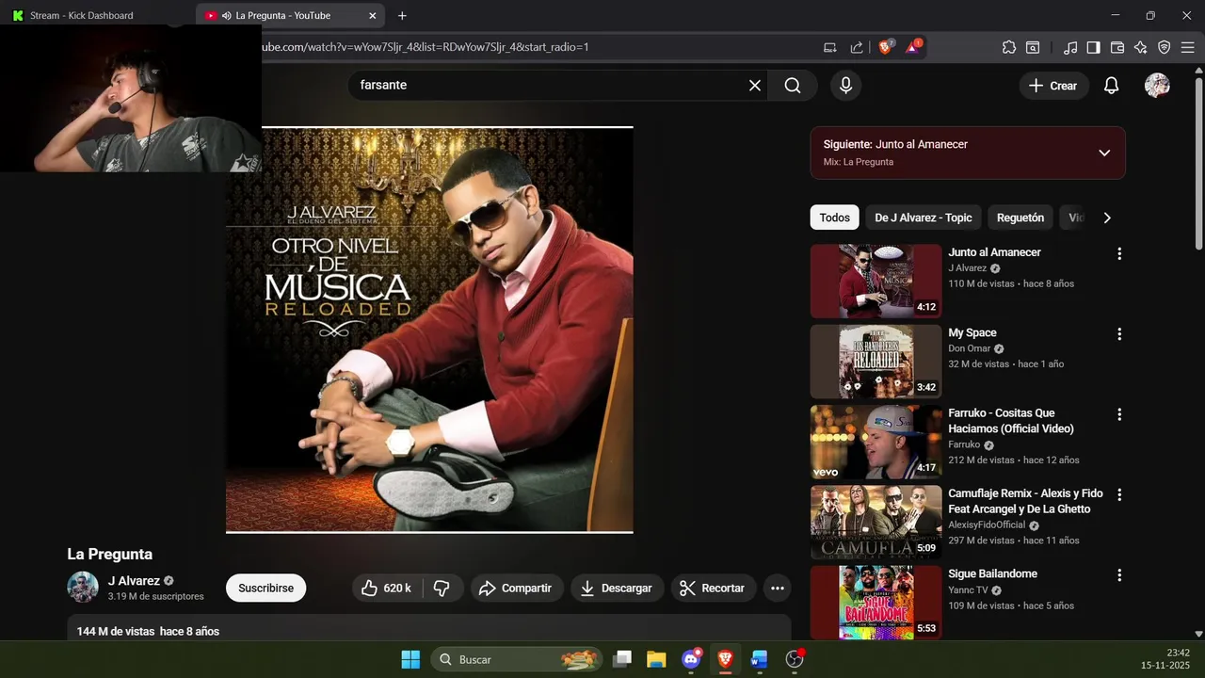Open options for Junto al Amanecer
Screen dimensions: 1205x678
tap(1119, 253)
